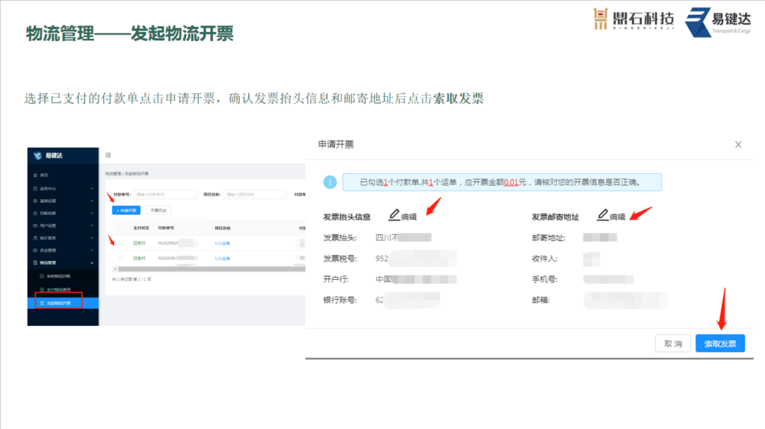
Task: Click the 发票税号 value starting 952
Action: click(415, 258)
